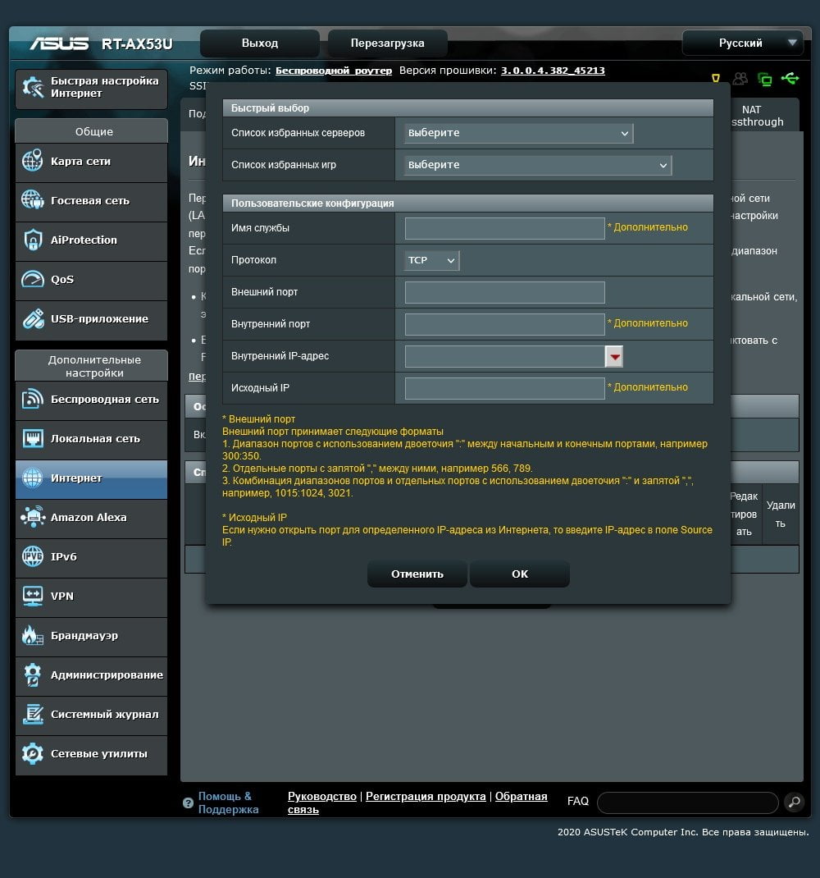Click the firewall flame icon
The image size is (820, 878).
point(33,636)
